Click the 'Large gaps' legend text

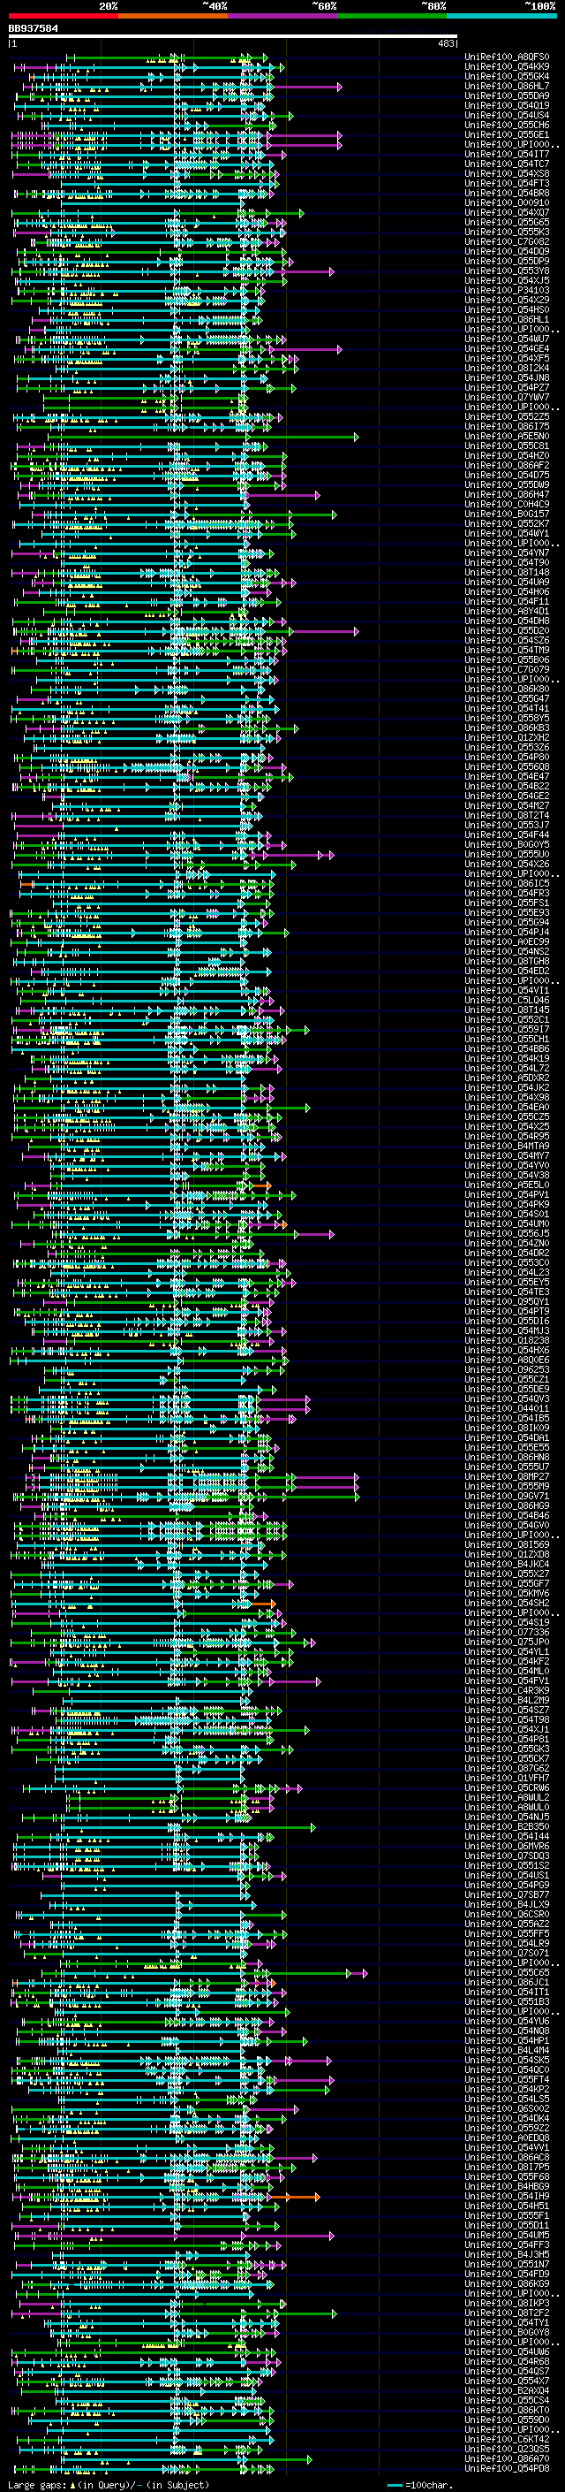pos(37,2484)
